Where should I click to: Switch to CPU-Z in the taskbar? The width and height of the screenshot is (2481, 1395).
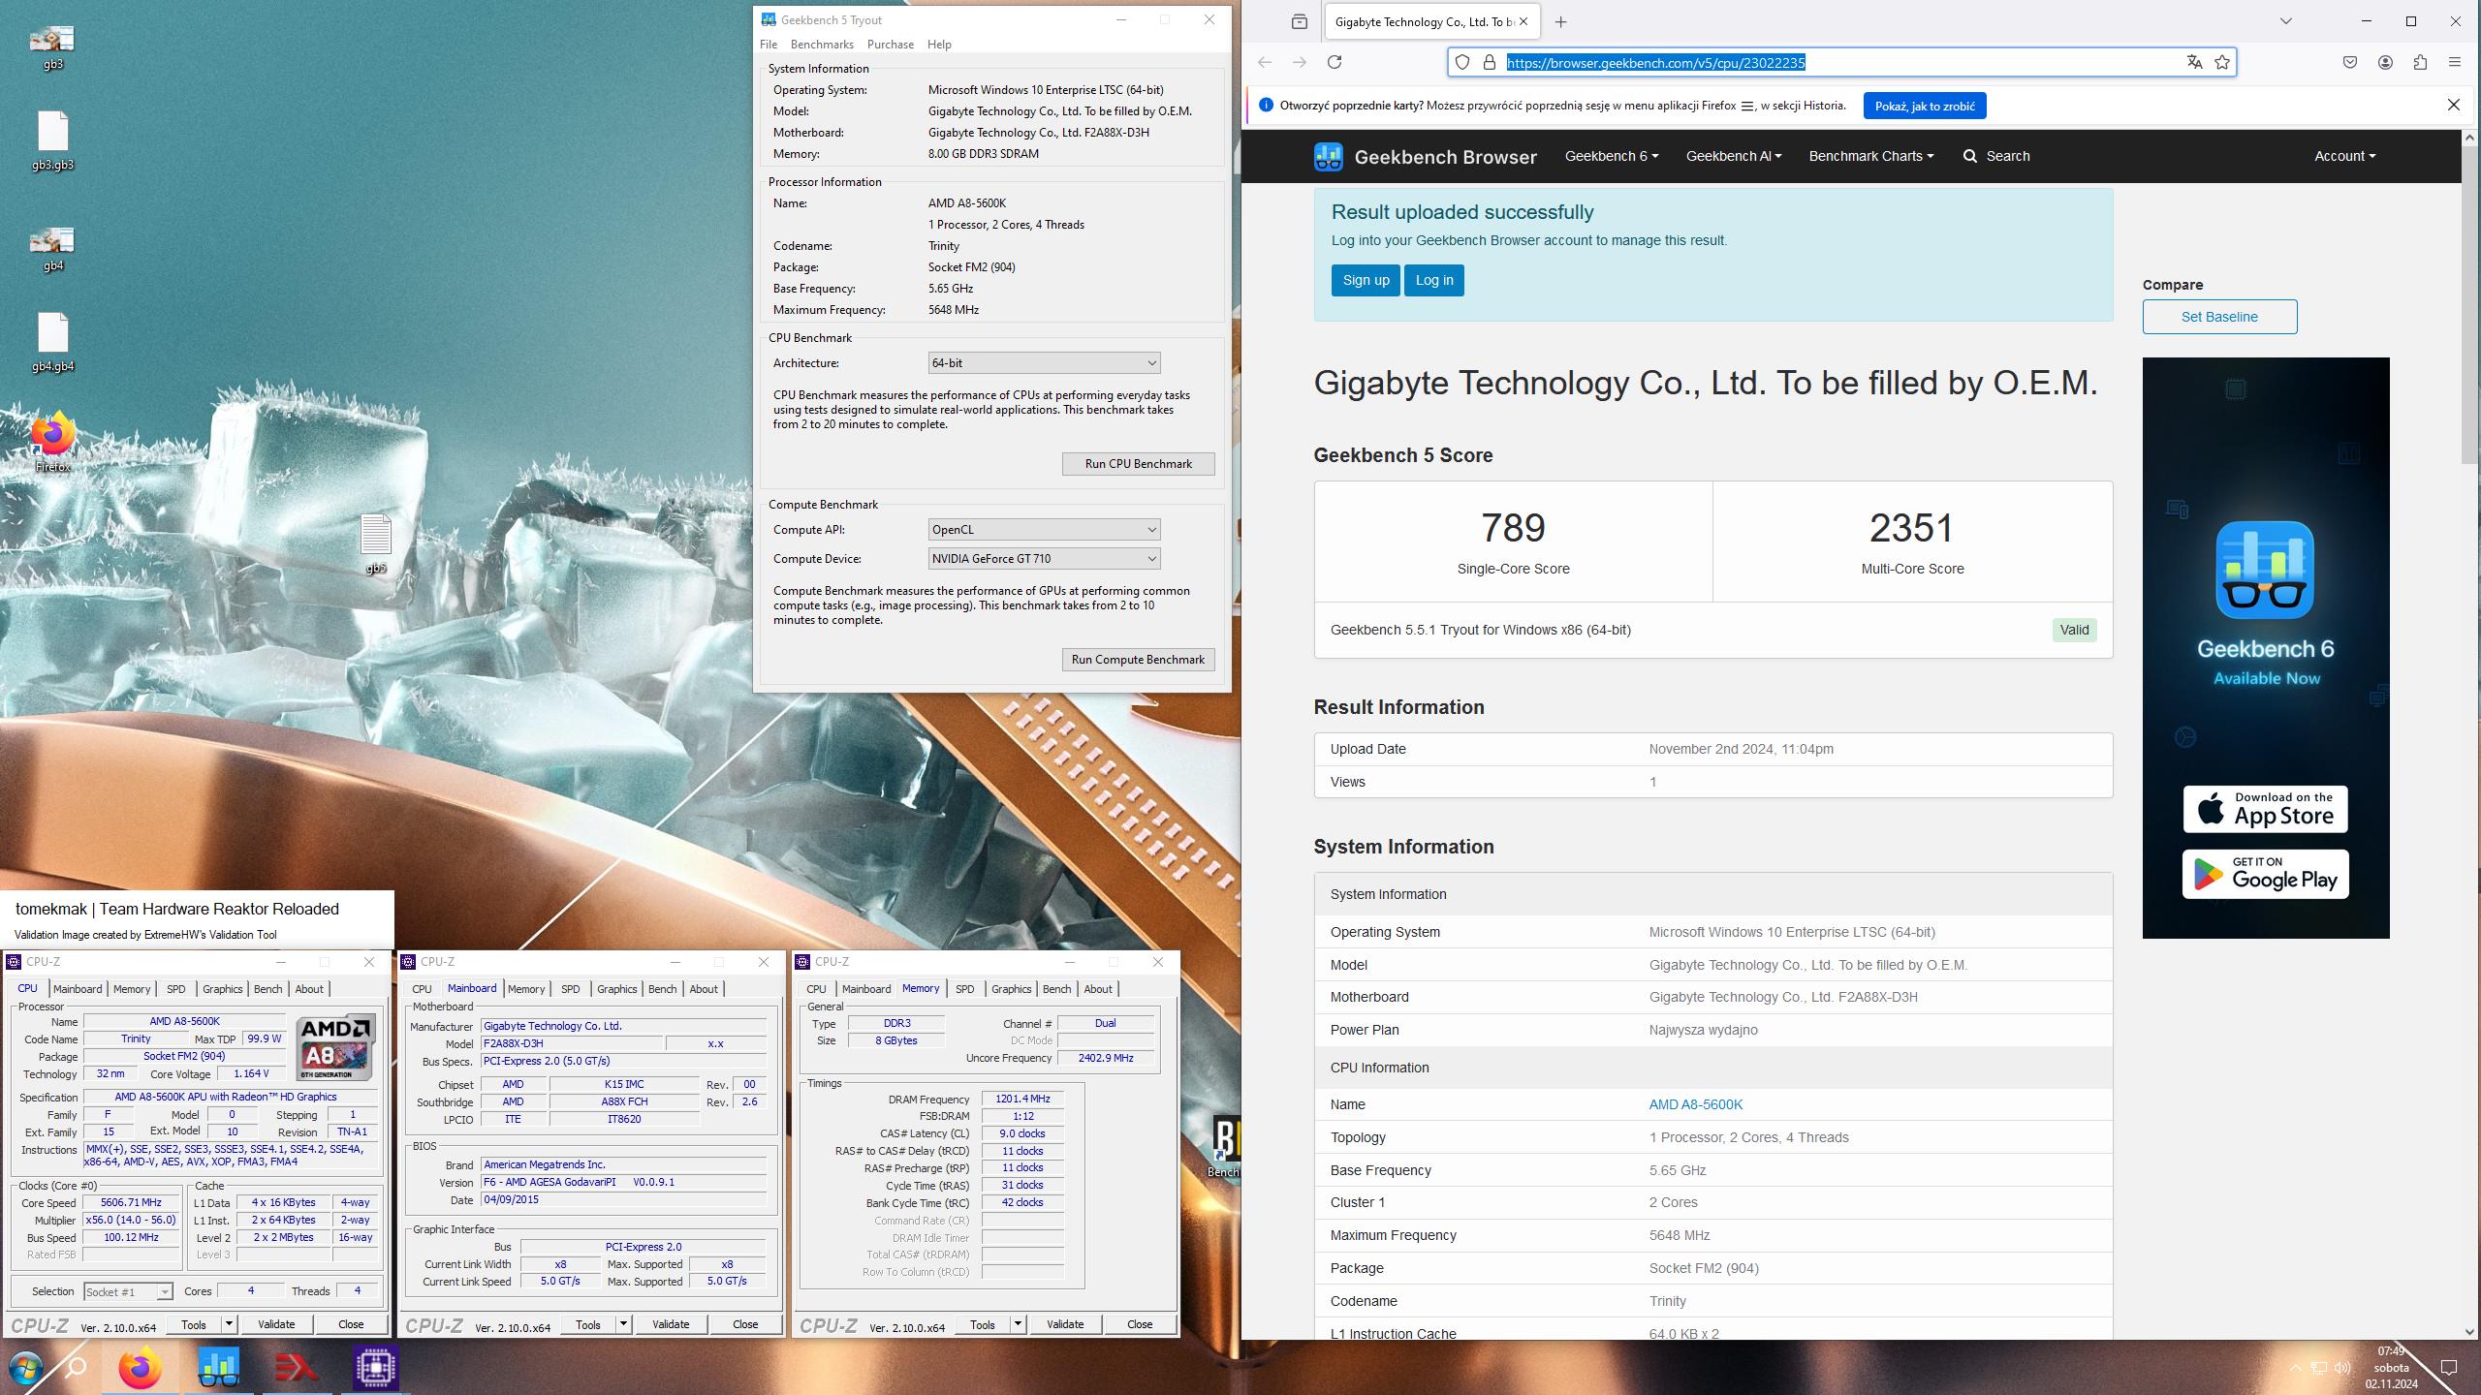[375, 1368]
